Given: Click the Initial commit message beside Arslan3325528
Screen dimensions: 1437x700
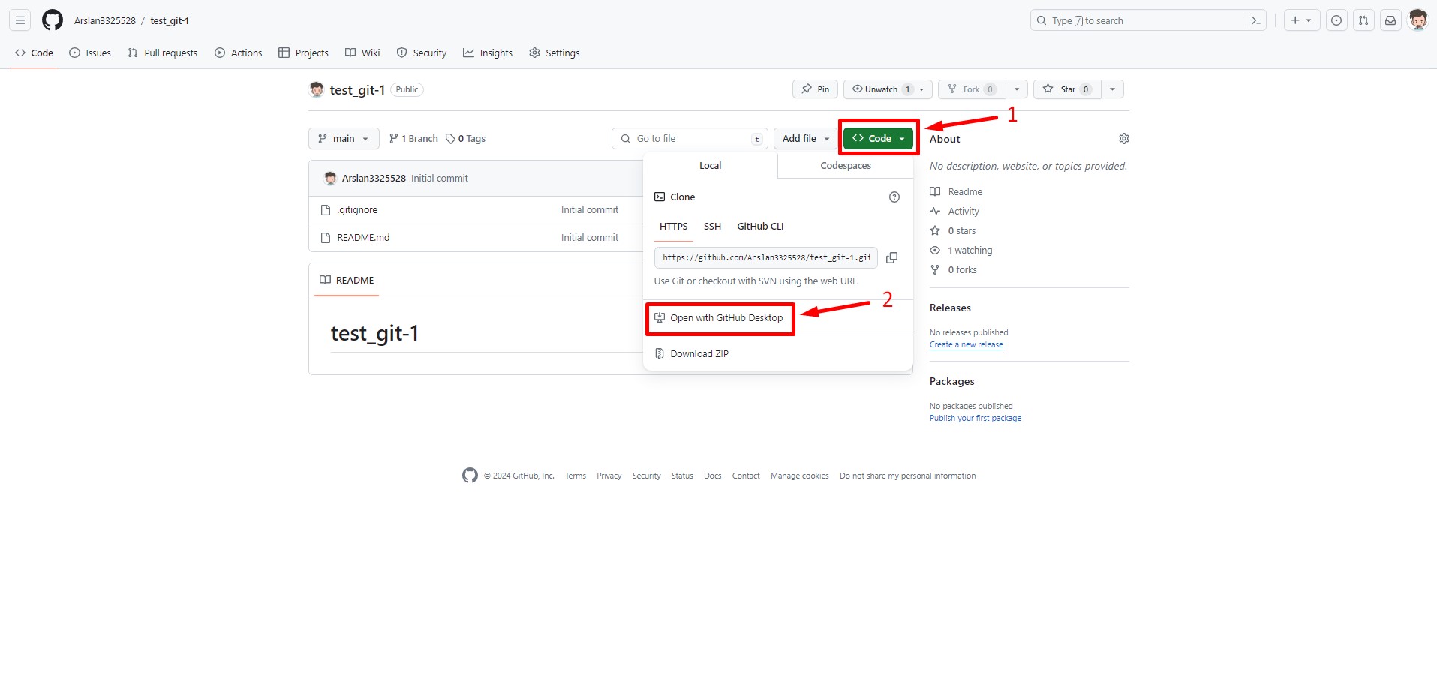Looking at the screenshot, I should [440, 179].
